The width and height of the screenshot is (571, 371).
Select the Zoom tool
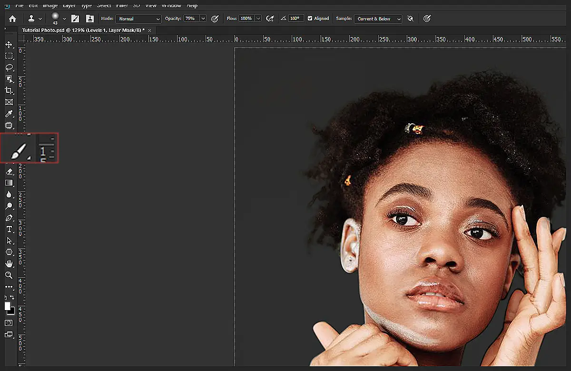[x=9, y=275]
